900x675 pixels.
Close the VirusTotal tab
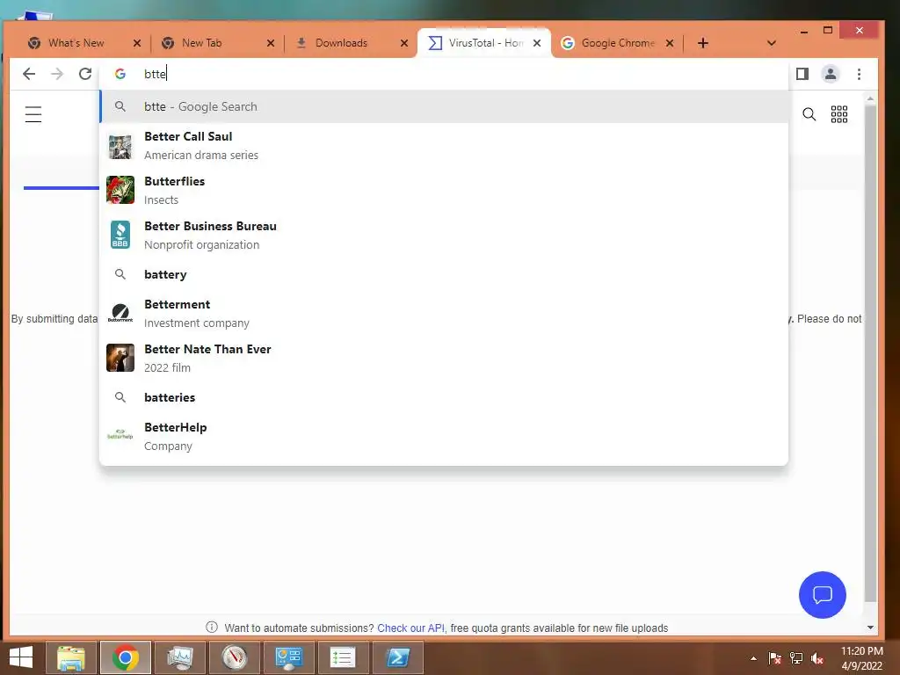[x=537, y=43]
